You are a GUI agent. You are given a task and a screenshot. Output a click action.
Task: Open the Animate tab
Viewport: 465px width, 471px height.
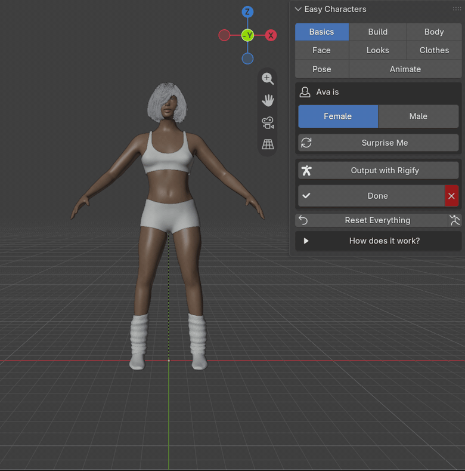pyautogui.click(x=405, y=69)
